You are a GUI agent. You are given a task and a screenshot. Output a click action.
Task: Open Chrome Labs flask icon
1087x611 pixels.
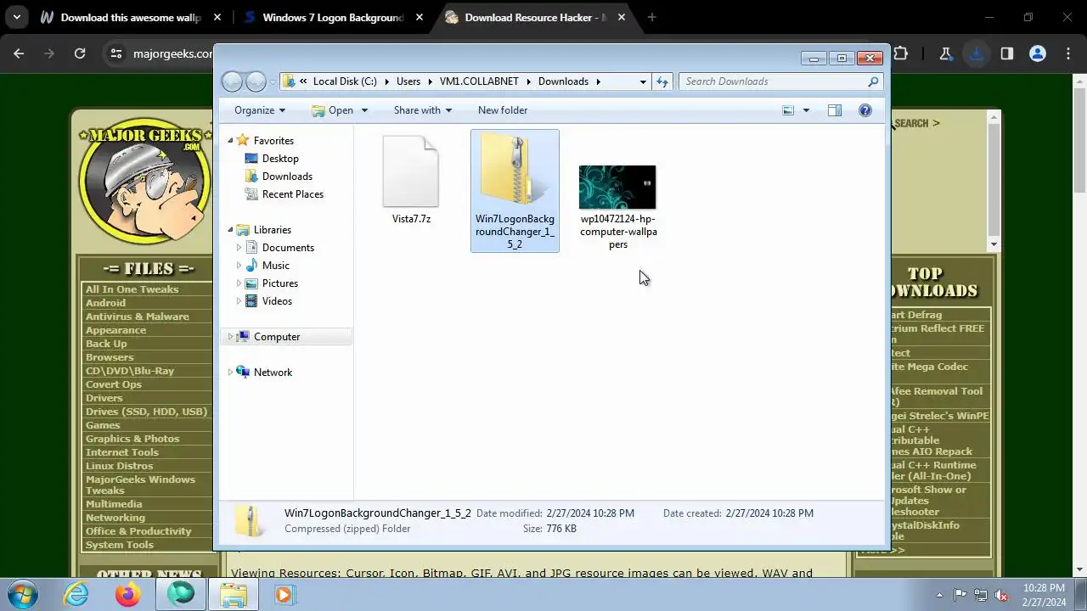[x=945, y=53]
